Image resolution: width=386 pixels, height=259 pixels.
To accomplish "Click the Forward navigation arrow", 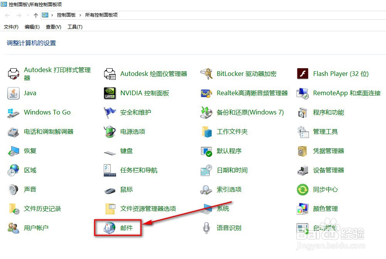I will 19,15.
